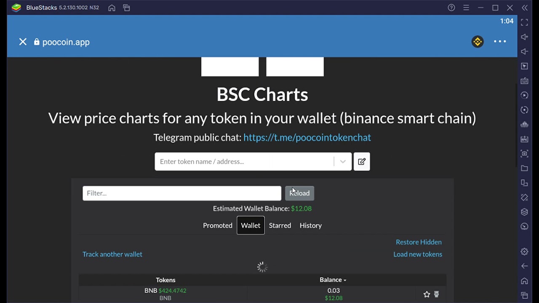Open the BlueStacks hamburger menu
This screenshot has width=539, height=303.
[466, 8]
